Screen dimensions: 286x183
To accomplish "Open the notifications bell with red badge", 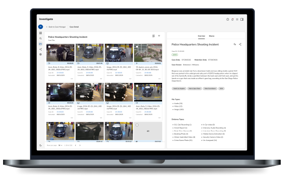I will tap(232, 19).
